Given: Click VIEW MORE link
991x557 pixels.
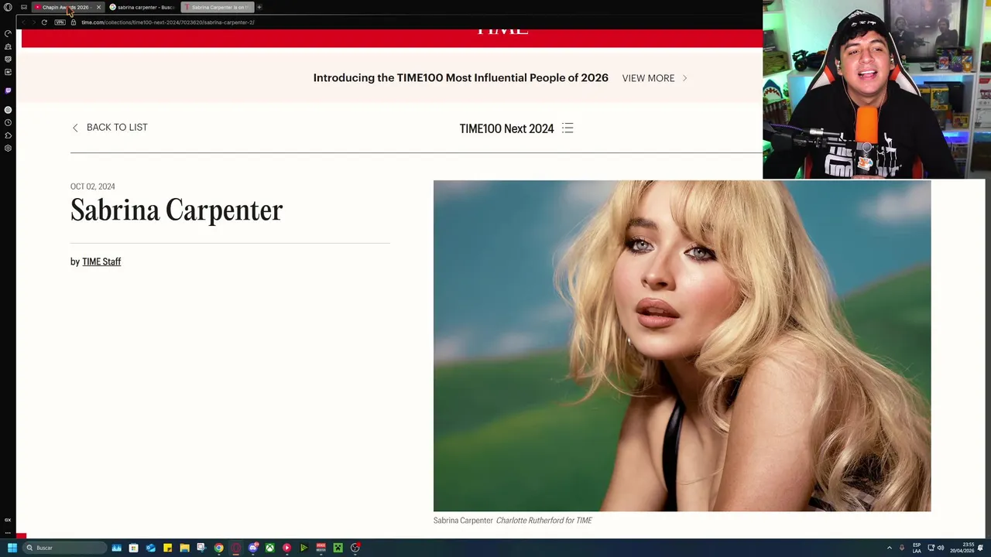Looking at the screenshot, I should (x=648, y=78).
